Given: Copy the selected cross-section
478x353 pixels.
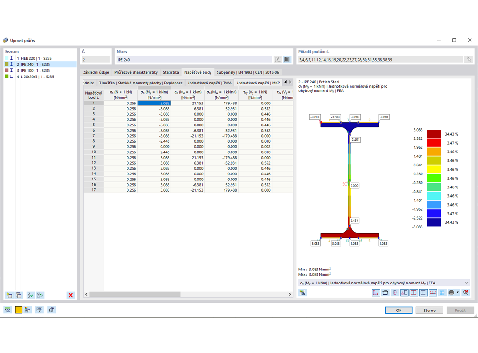Looking at the screenshot, I should click(19, 295).
